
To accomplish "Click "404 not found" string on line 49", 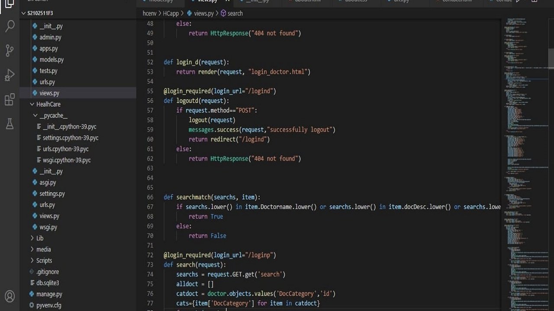I will coord(275,33).
